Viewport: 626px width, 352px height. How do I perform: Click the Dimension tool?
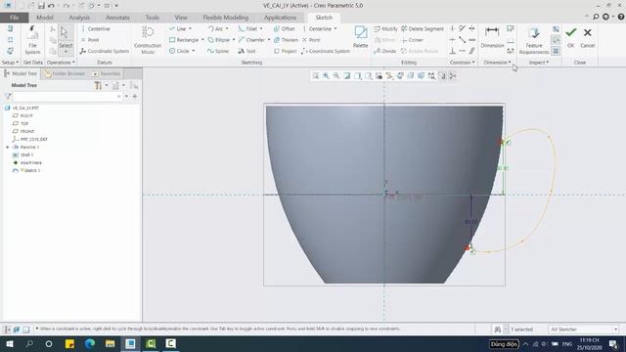click(x=492, y=37)
